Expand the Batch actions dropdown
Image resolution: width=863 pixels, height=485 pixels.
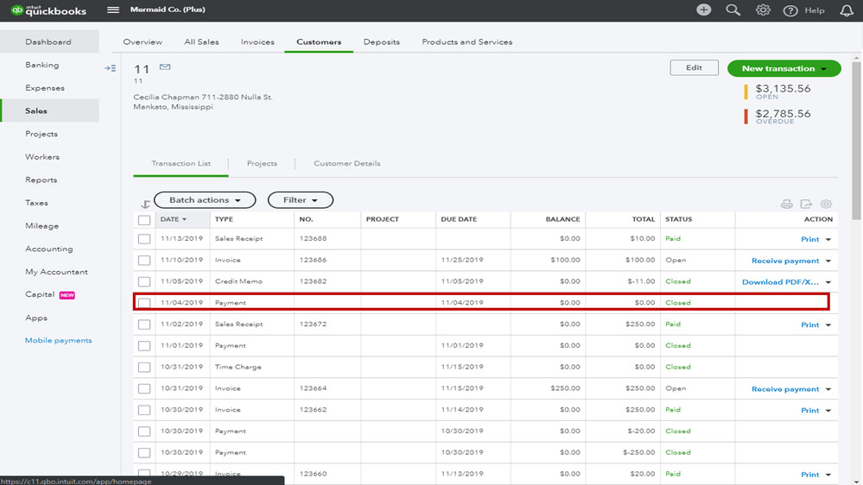pyautogui.click(x=205, y=200)
